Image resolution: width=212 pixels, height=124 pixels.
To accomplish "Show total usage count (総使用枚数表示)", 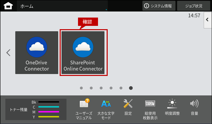I will [x=150, y=109].
